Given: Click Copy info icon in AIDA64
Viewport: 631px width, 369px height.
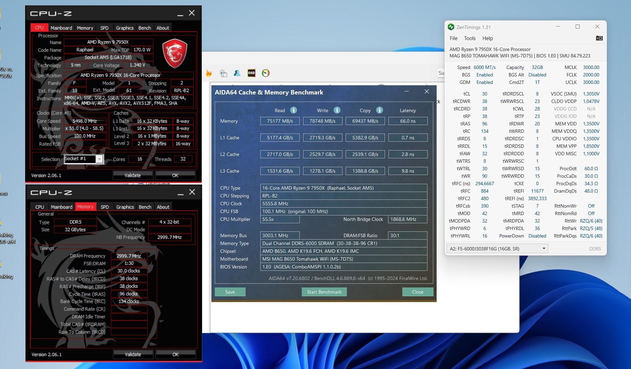Looking at the screenshot, I should click(x=380, y=110).
